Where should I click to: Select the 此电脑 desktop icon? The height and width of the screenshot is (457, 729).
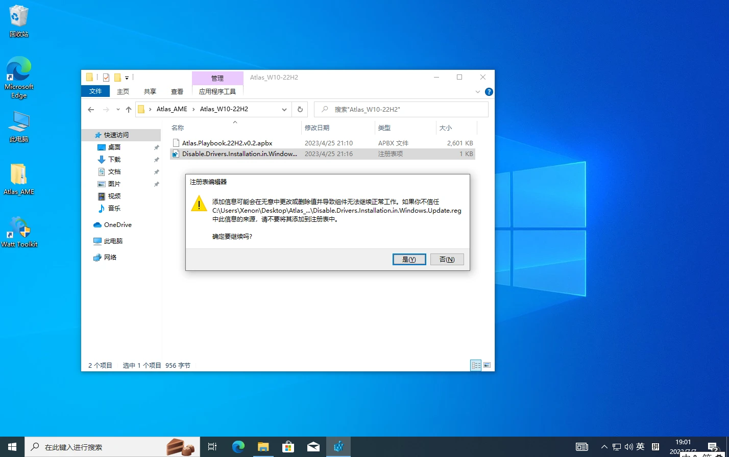tap(19, 127)
